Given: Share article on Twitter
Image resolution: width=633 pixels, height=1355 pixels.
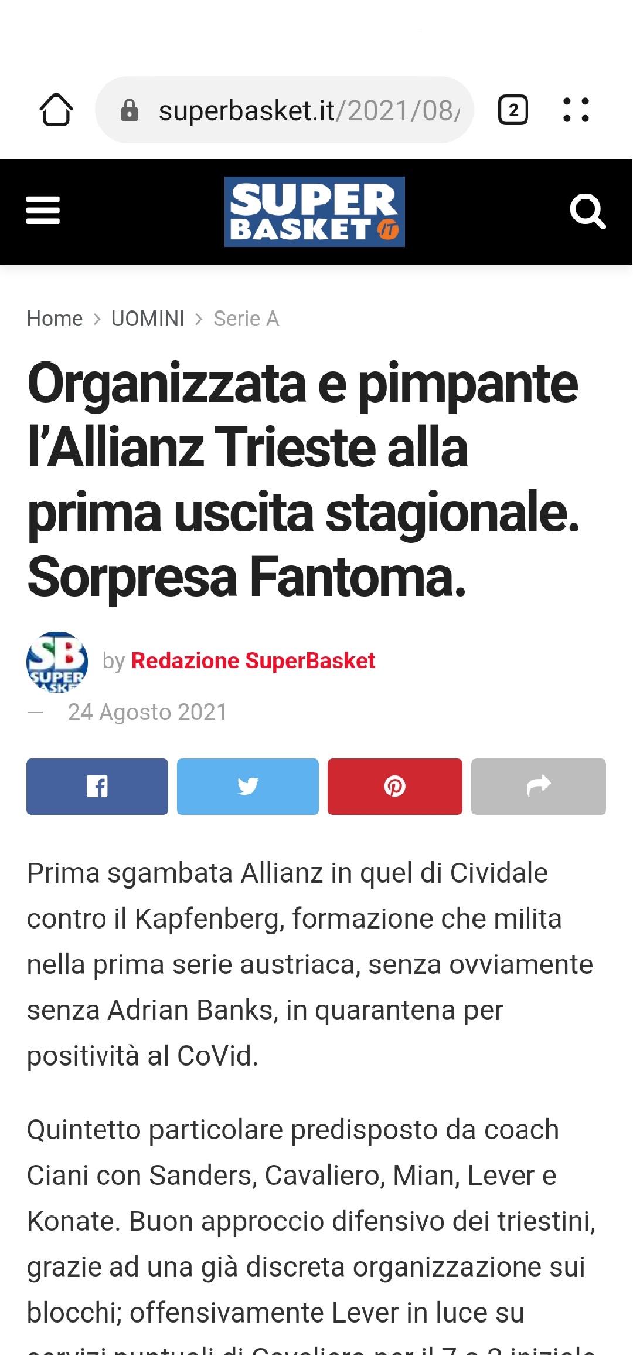Looking at the screenshot, I should (248, 786).
